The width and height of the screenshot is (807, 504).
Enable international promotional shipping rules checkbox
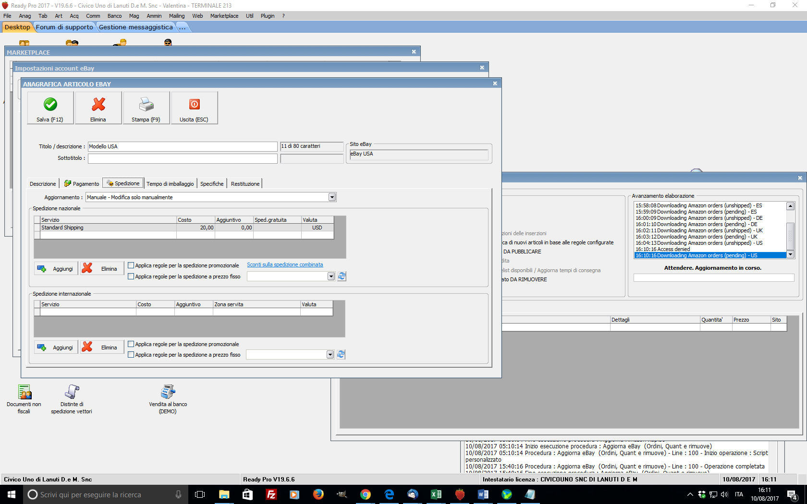click(x=131, y=344)
